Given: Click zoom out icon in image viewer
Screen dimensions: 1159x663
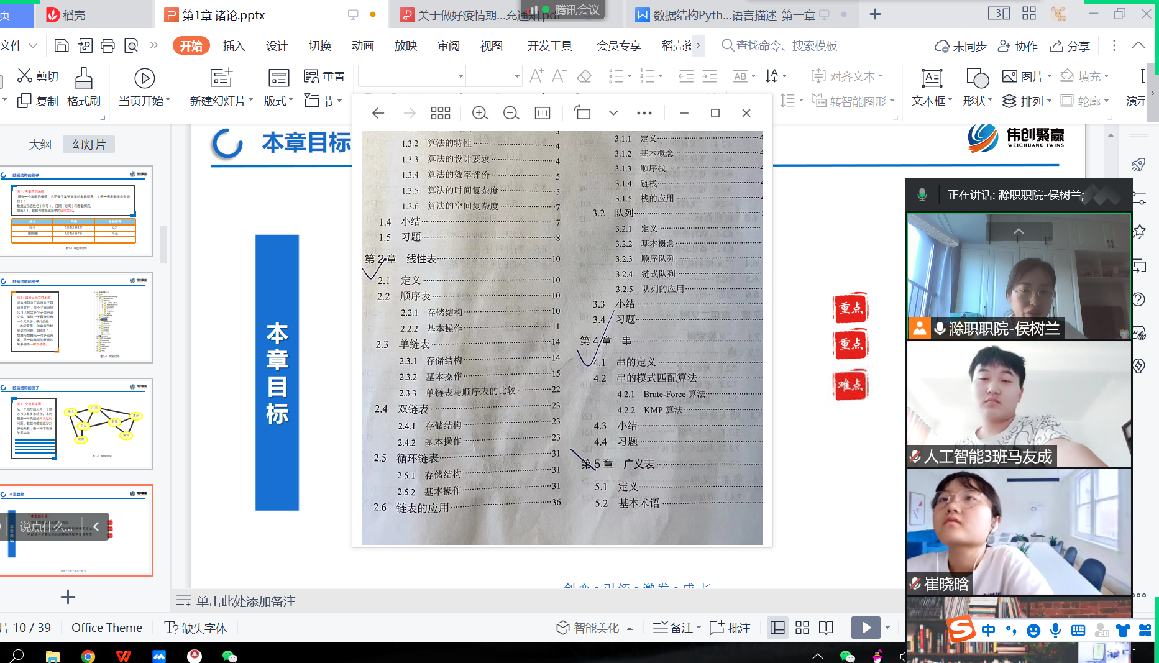Looking at the screenshot, I should click(511, 113).
